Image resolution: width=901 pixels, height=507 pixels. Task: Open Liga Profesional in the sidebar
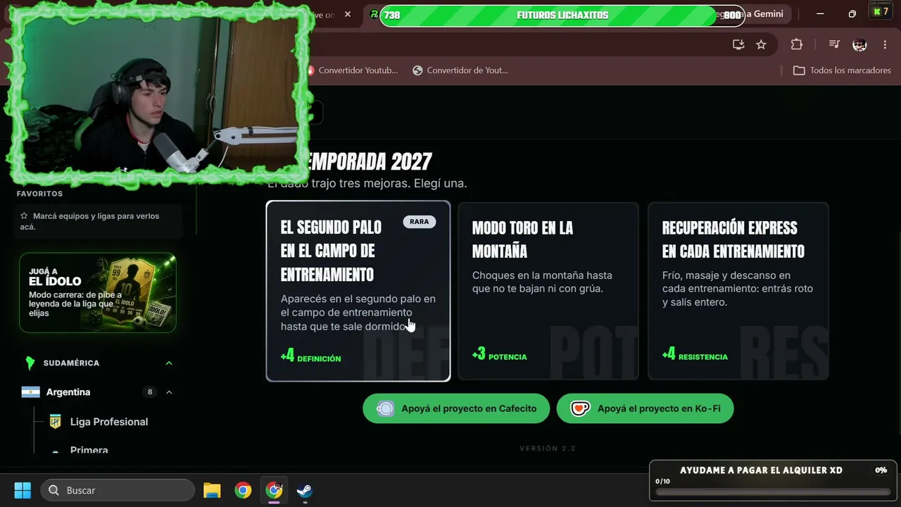click(x=109, y=422)
